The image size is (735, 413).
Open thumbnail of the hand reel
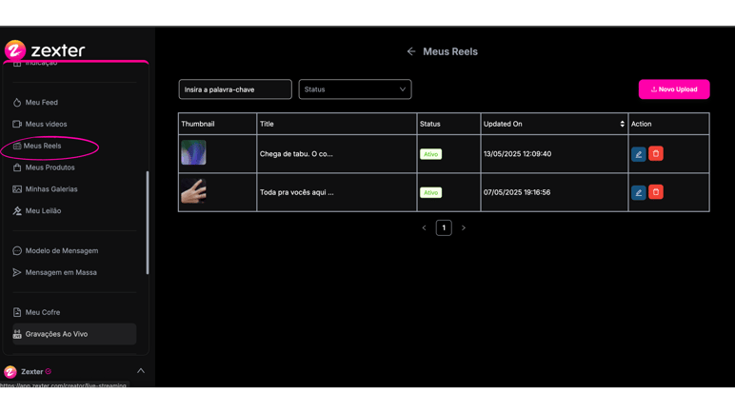[x=194, y=192]
